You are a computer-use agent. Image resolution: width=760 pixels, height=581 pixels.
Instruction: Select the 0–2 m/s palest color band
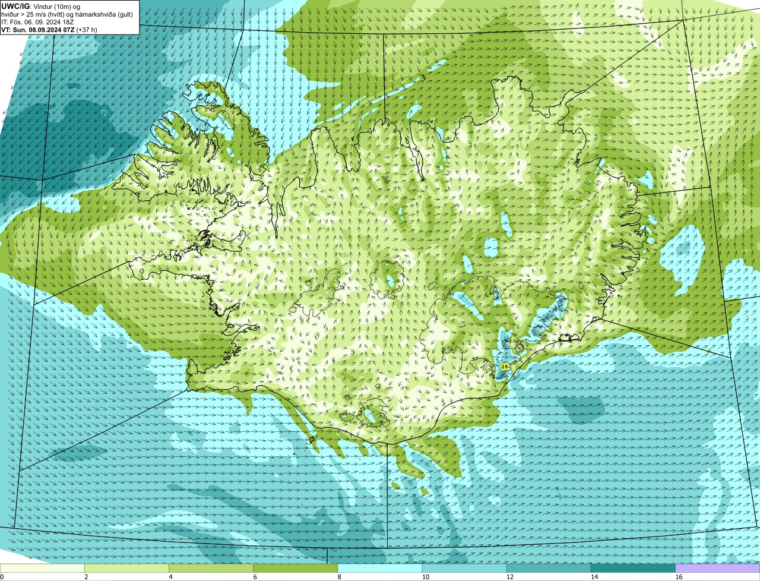tap(43, 568)
